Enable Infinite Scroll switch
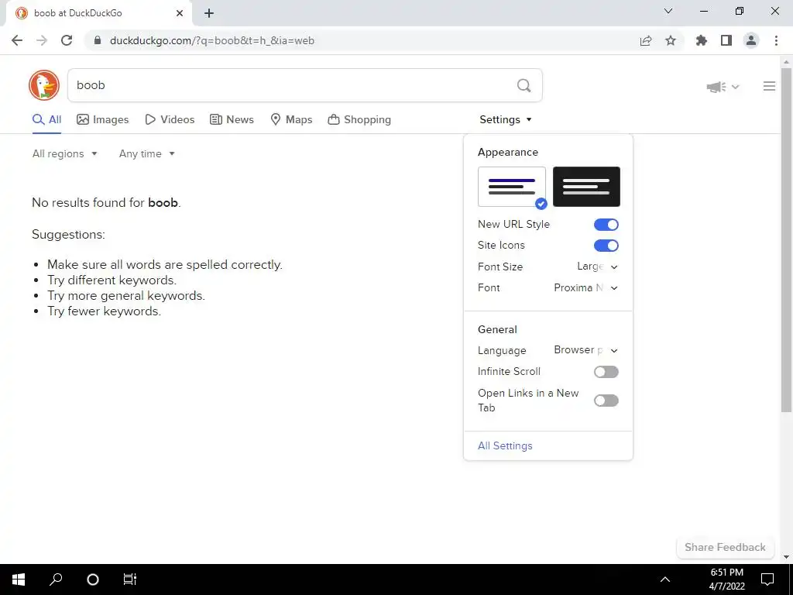Image resolution: width=793 pixels, height=595 pixels. [x=606, y=372]
